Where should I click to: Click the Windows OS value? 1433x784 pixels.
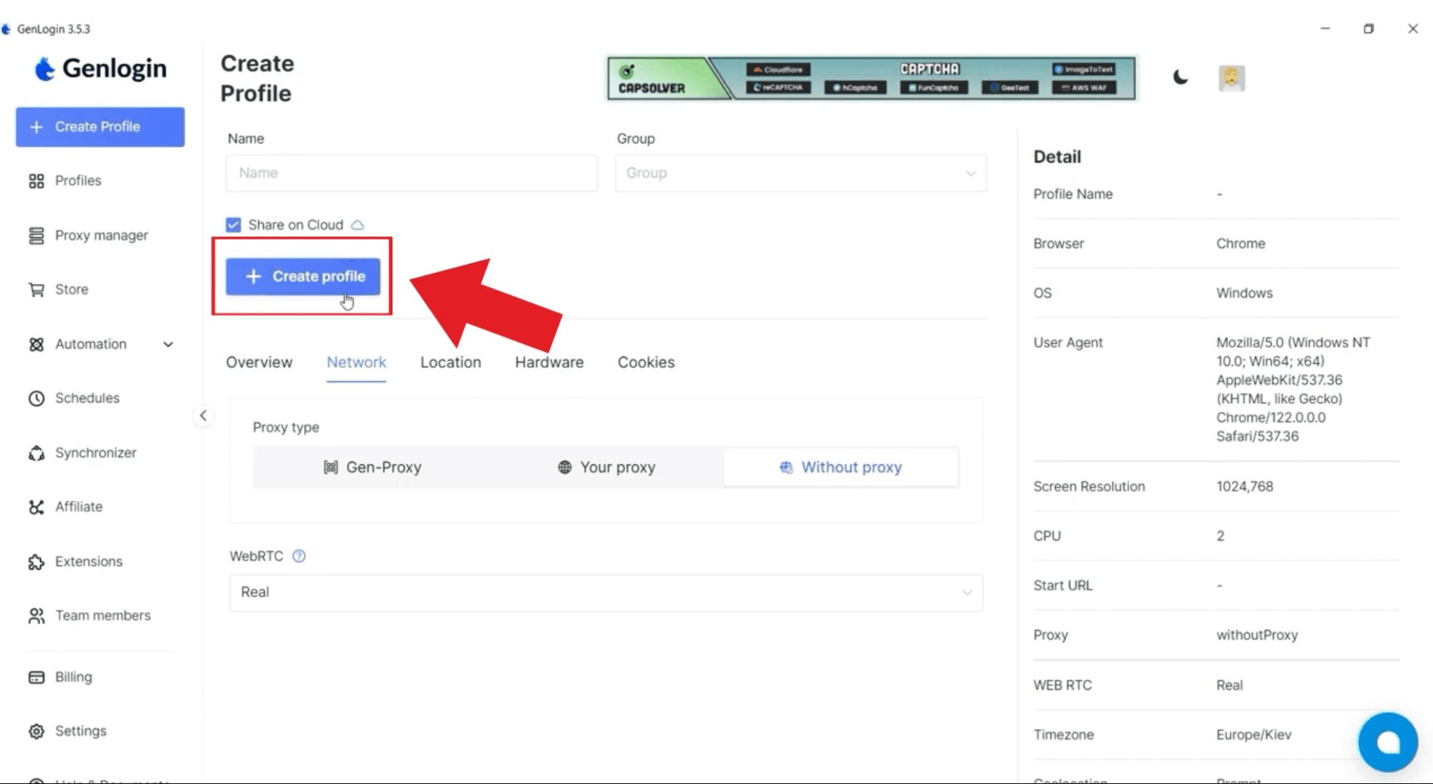(x=1244, y=293)
